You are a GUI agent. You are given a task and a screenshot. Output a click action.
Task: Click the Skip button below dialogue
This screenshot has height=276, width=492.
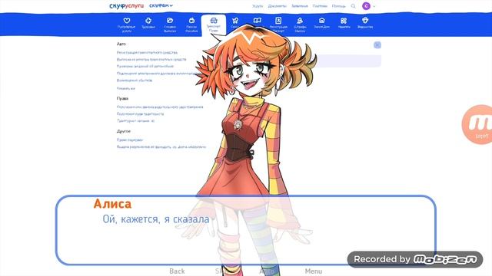click(221, 271)
